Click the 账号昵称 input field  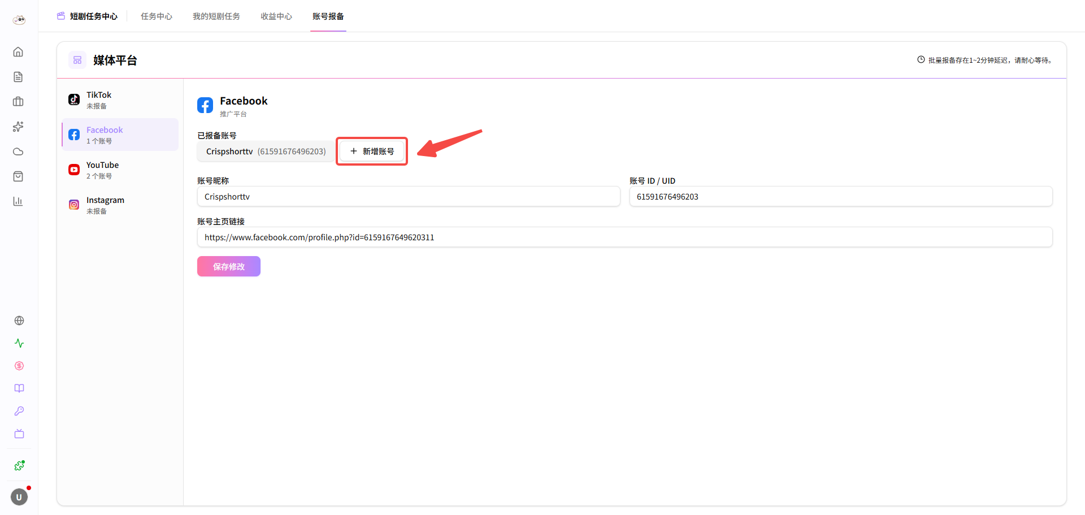click(x=409, y=197)
